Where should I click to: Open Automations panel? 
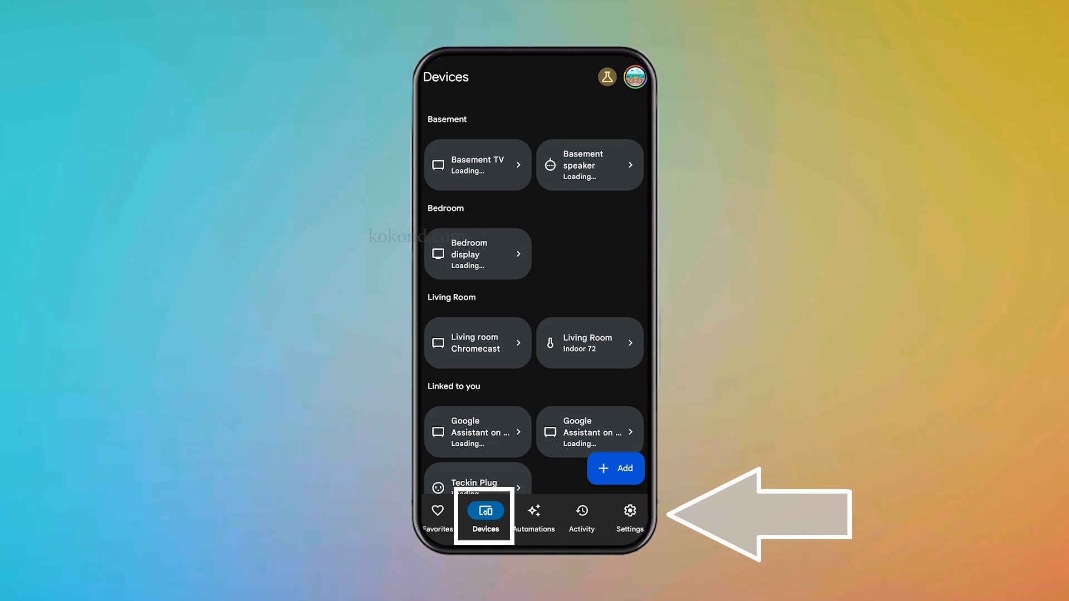534,518
